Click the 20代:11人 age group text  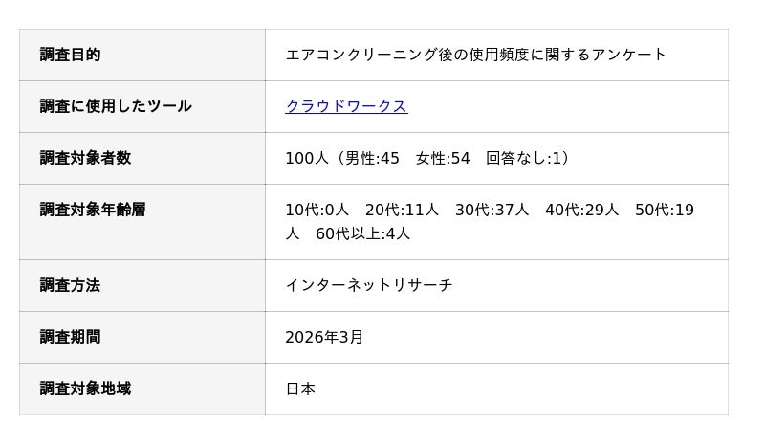[402, 210]
